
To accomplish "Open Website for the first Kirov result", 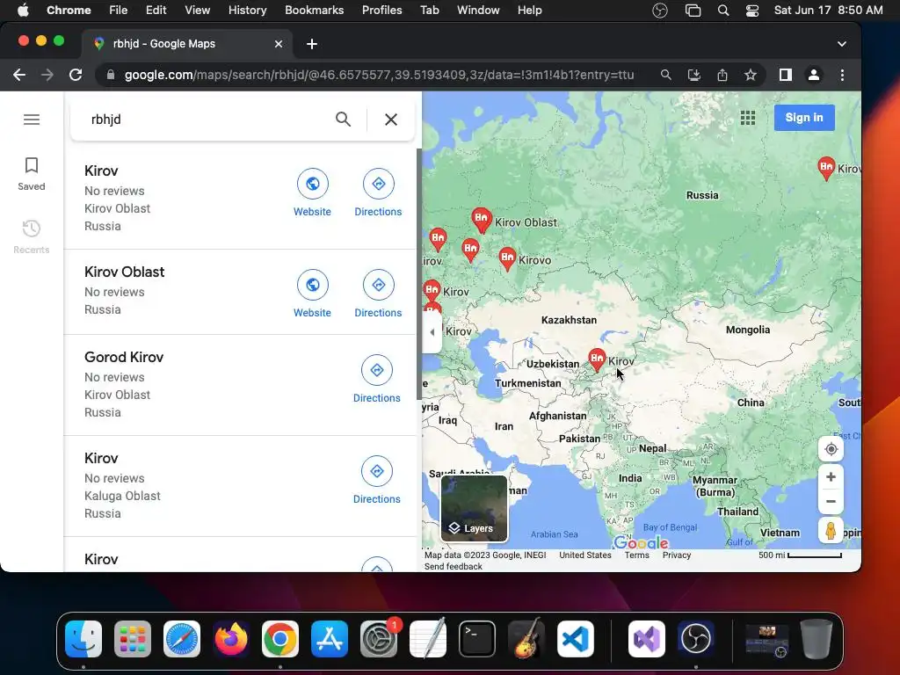I will [312, 192].
